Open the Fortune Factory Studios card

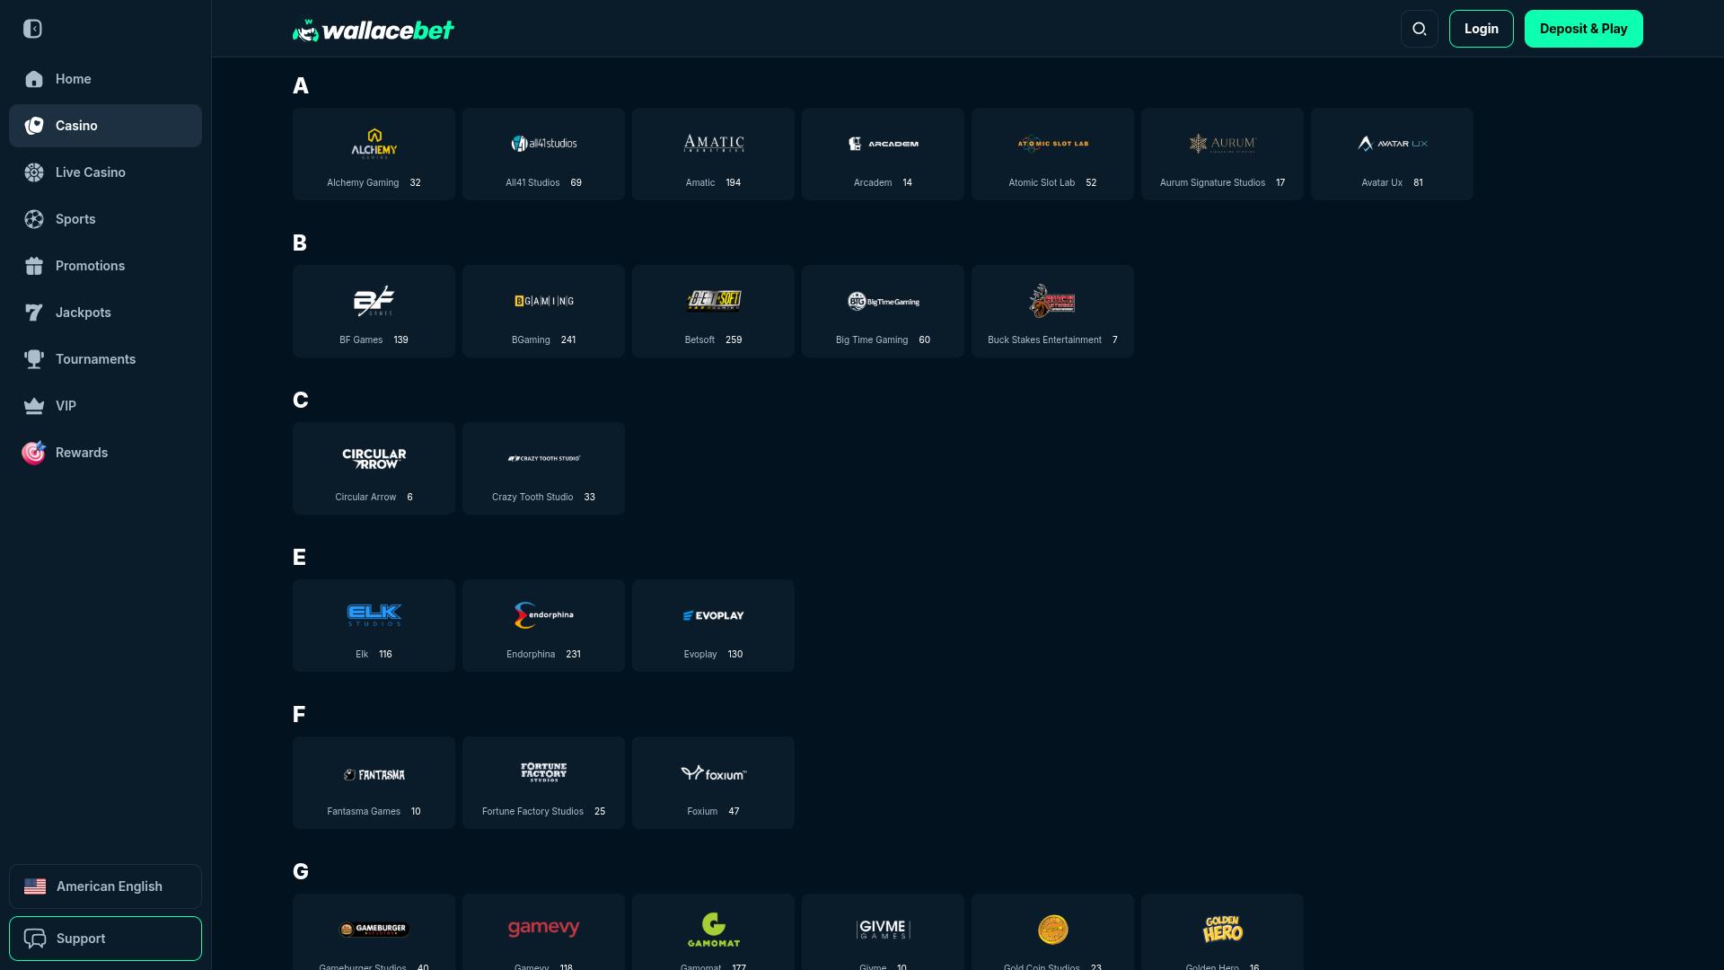coord(543,782)
